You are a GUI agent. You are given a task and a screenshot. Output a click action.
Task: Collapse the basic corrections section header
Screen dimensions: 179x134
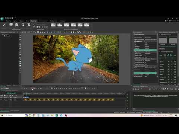tap(160, 52)
